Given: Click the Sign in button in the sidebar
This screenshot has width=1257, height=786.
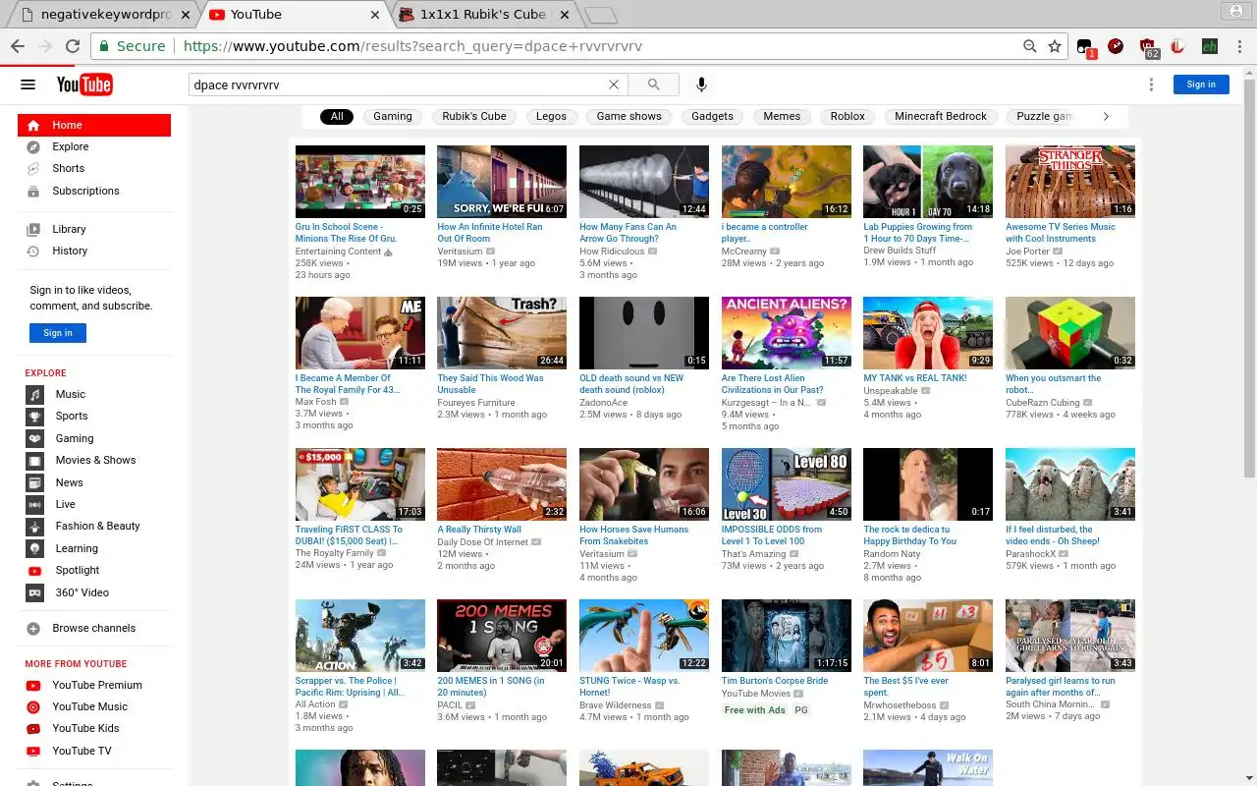Looking at the screenshot, I should pos(58,333).
